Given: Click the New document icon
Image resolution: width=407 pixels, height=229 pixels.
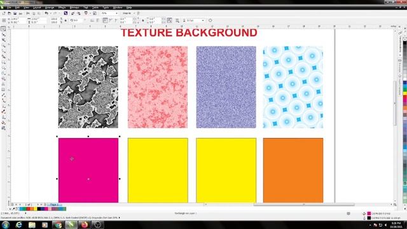Looking at the screenshot, I should click(x=4, y=13).
